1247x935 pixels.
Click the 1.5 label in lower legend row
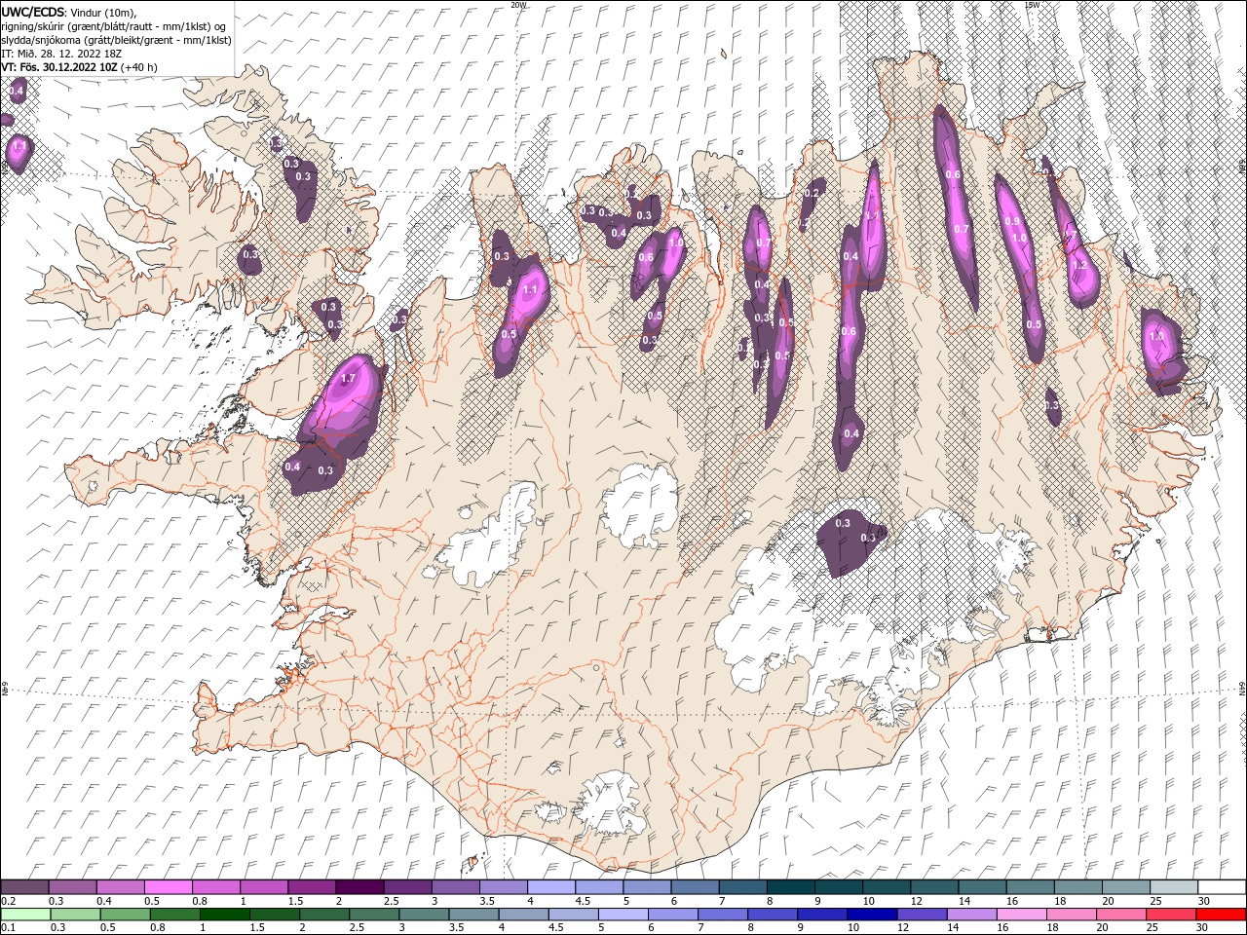pos(257,928)
